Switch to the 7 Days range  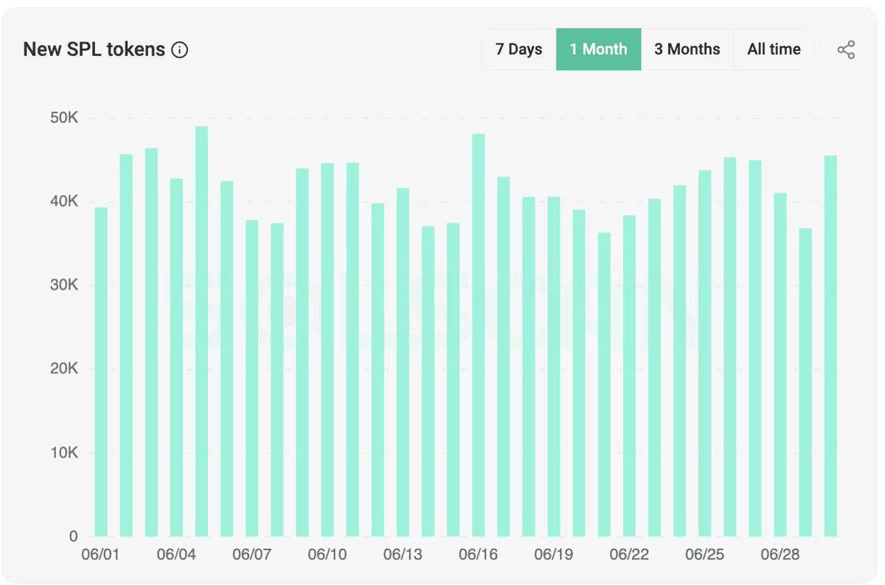click(519, 49)
